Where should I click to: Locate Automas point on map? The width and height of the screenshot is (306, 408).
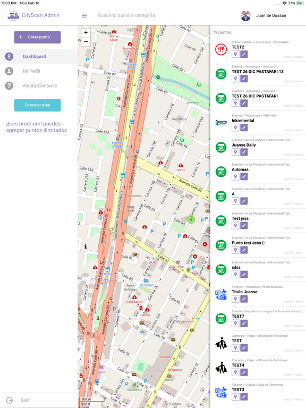[235, 176]
